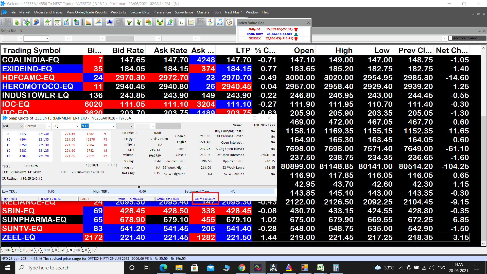Image resolution: width=487 pixels, height=274 pixels.
Task: Open the Orders and Trades menu
Action: 48,12
